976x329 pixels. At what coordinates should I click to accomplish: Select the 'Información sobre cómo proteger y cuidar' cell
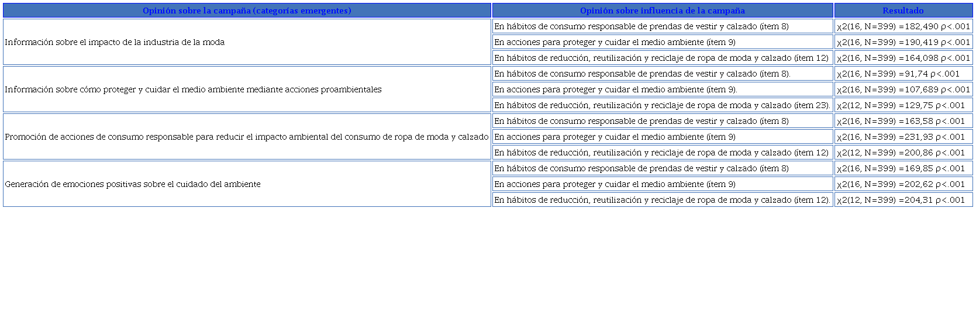[193, 89]
